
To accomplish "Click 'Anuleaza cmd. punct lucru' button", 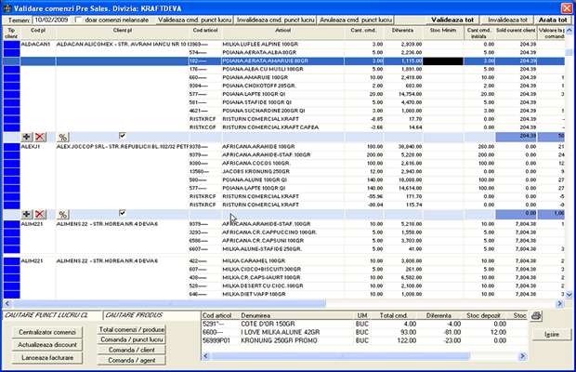I will tap(356, 20).
